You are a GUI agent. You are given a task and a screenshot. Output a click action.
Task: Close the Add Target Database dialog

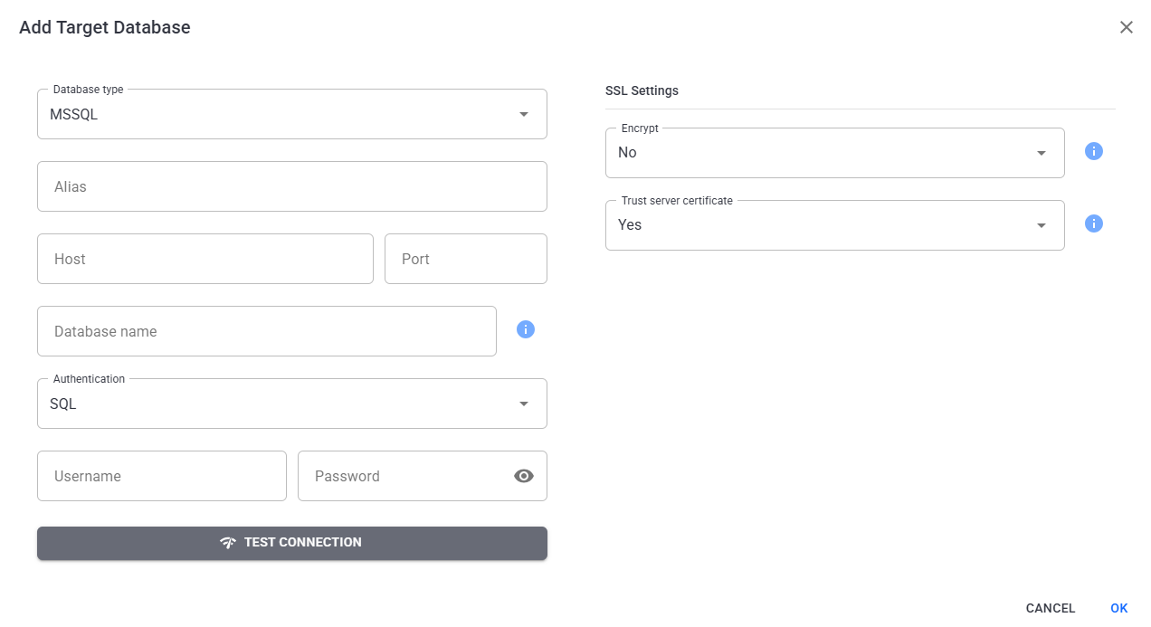pos(1127,27)
